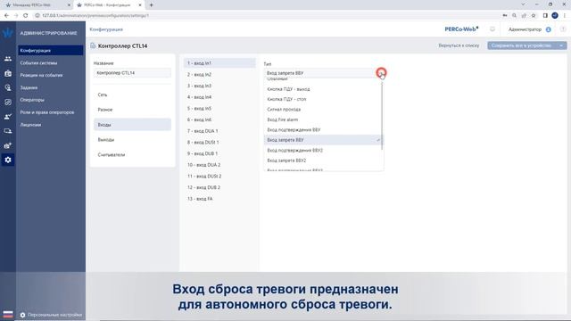Click the browser bookmark star icon
Image resolution: width=571 pixels, height=321 pixels.
tap(534, 15)
